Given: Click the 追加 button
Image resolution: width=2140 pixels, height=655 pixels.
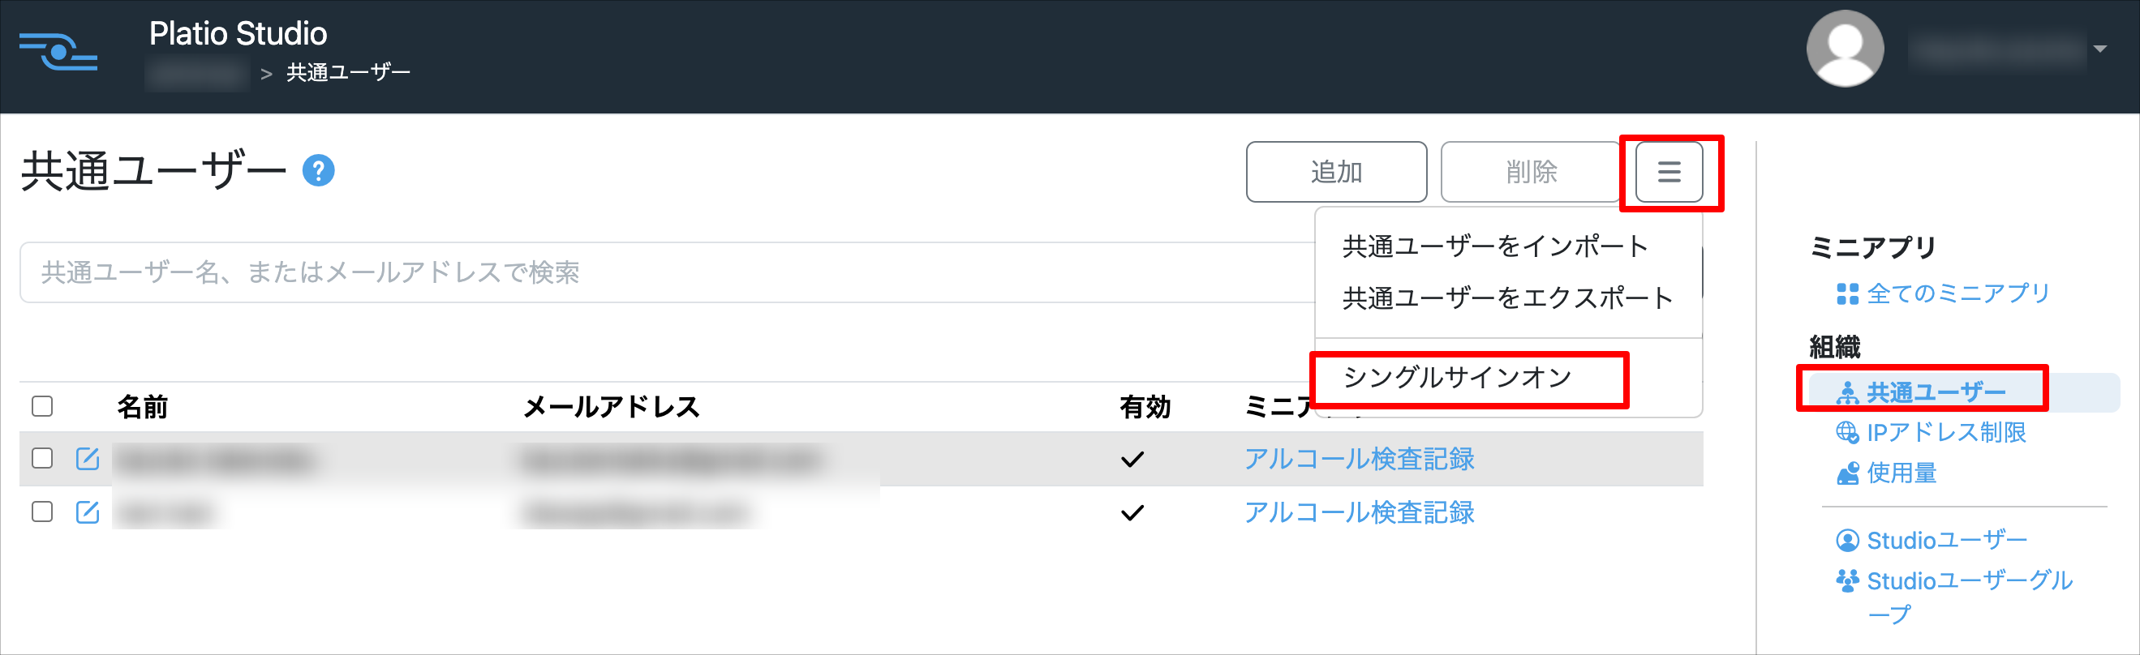Looking at the screenshot, I should [1336, 172].
